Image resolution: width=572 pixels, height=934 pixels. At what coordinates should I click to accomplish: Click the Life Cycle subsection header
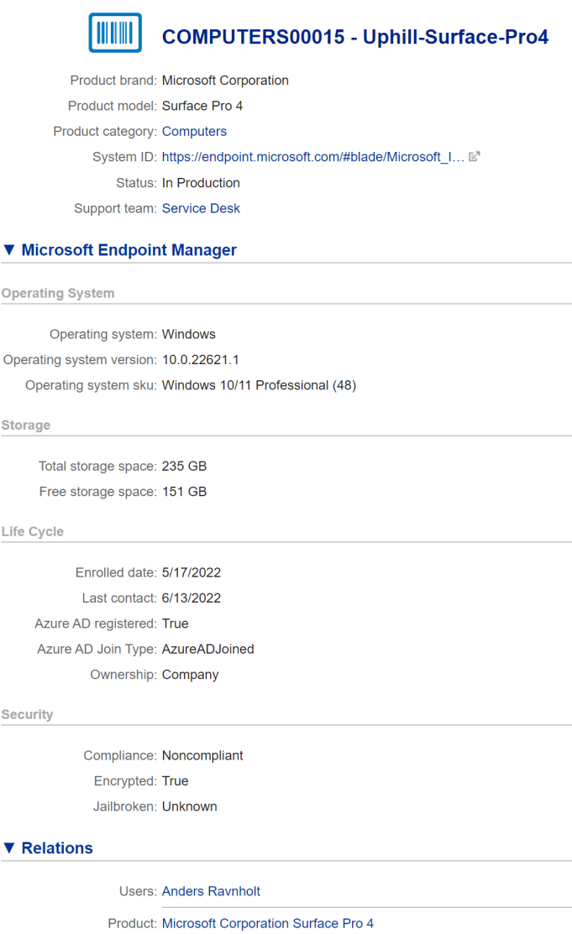tap(33, 532)
